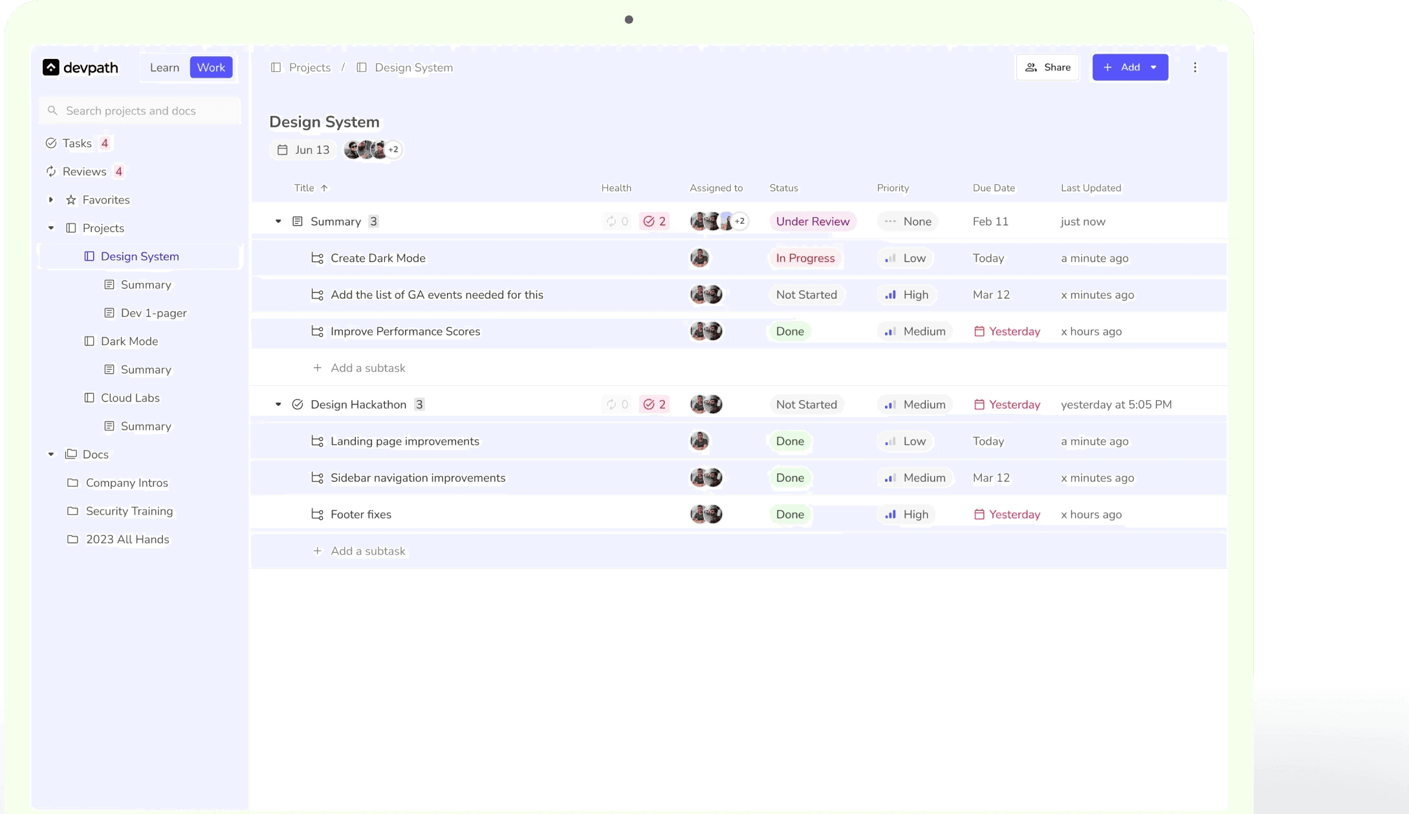The image size is (1409, 814).
Task: Click the Search projects and docs field
Action: [140, 111]
